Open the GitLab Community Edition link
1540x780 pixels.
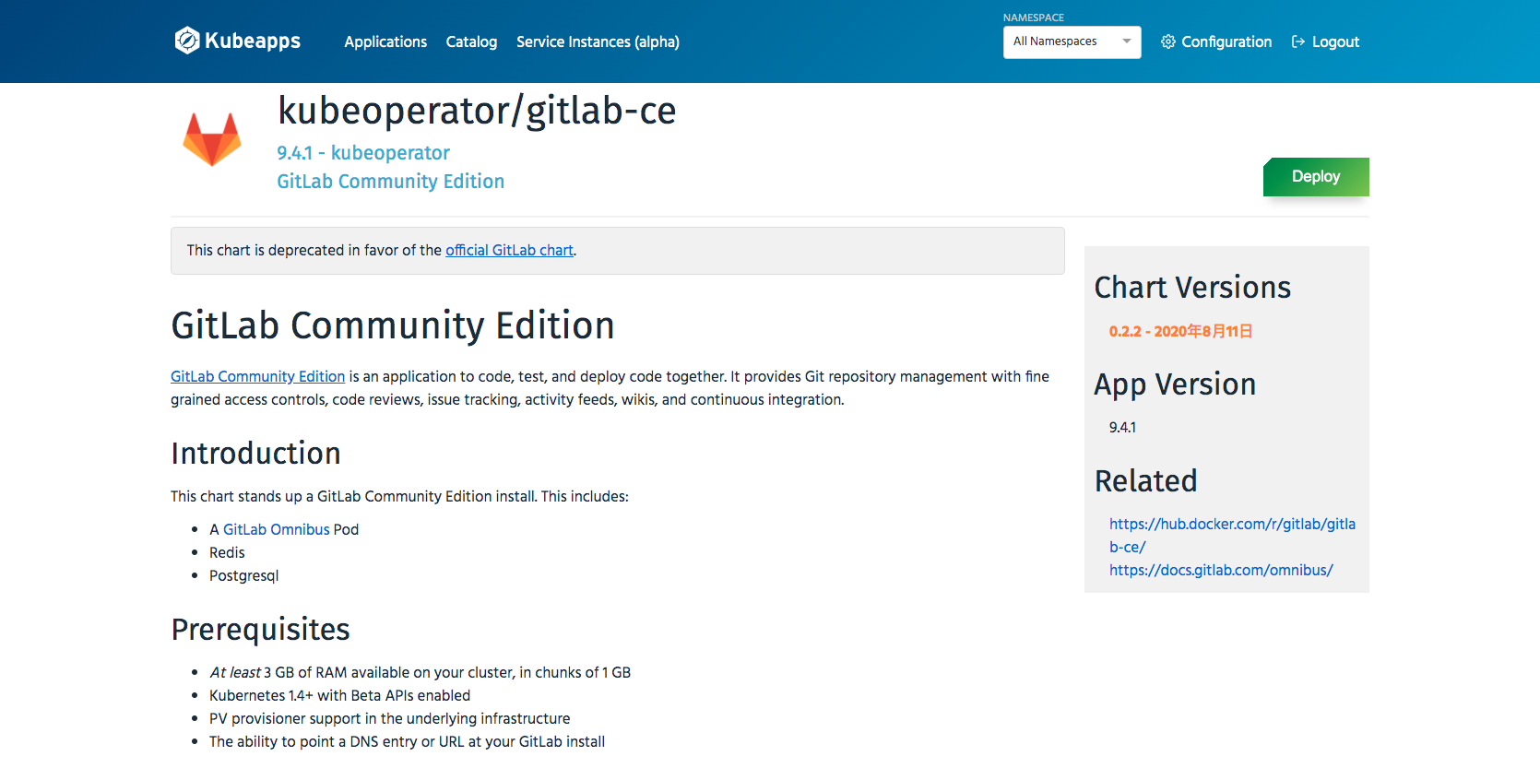pos(257,376)
